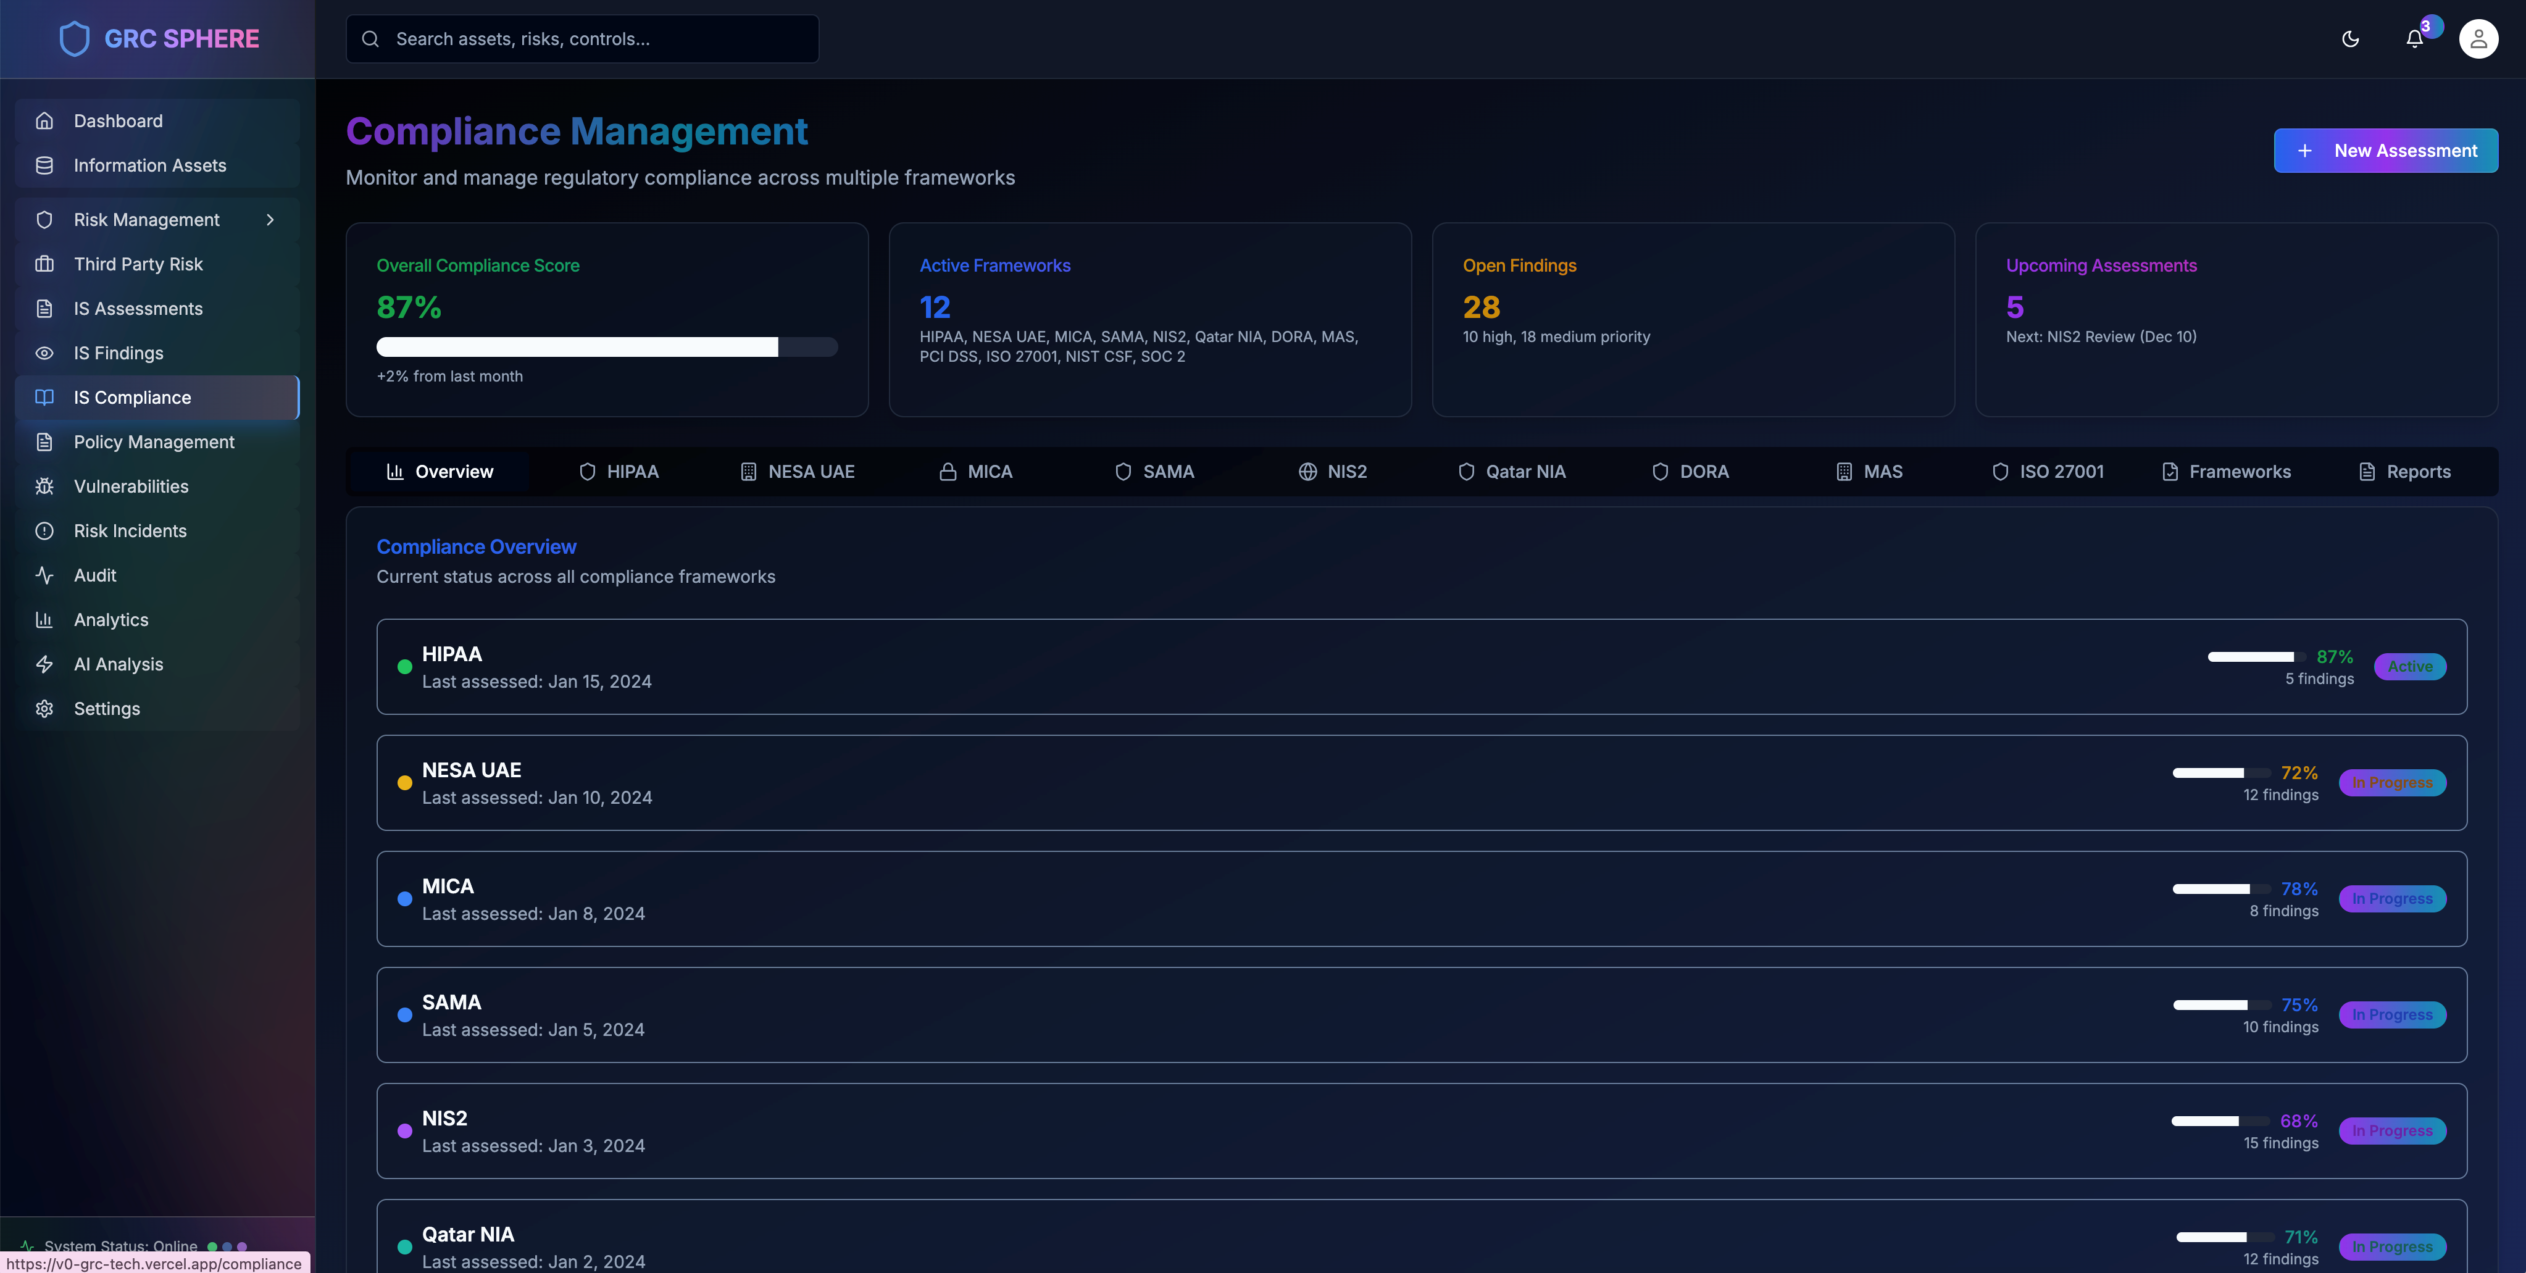Open Third Party Risk briefcase icon
The image size is (2526, 1273).
(x=44, y=264)
